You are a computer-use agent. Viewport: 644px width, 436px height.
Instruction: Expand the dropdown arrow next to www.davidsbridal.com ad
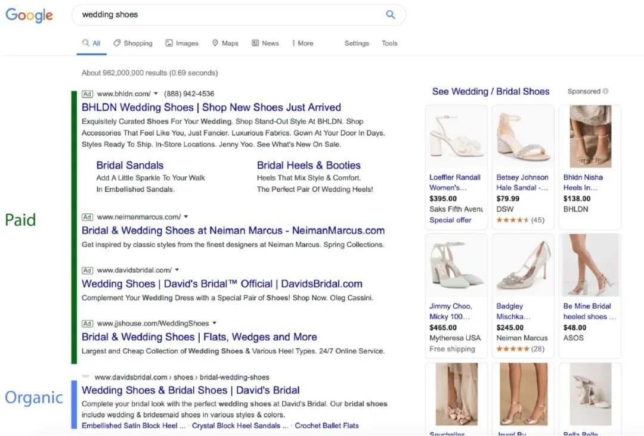click(177, 270)
